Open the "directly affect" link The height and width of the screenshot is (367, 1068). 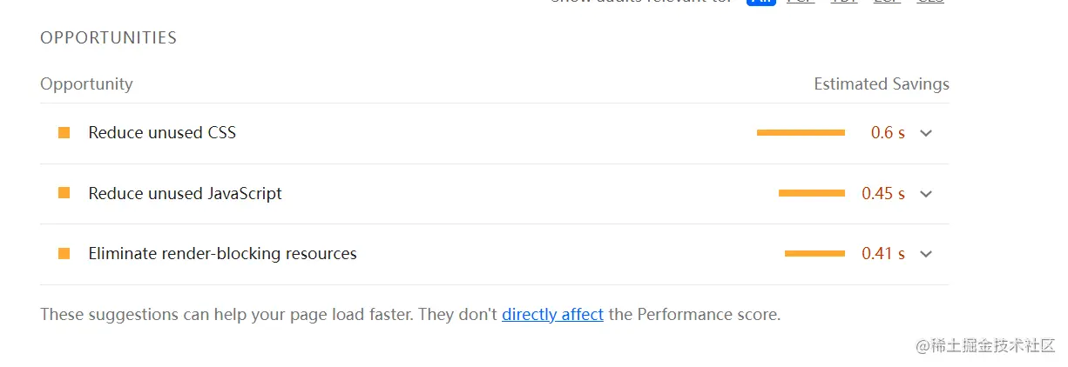tap(552, 314)
